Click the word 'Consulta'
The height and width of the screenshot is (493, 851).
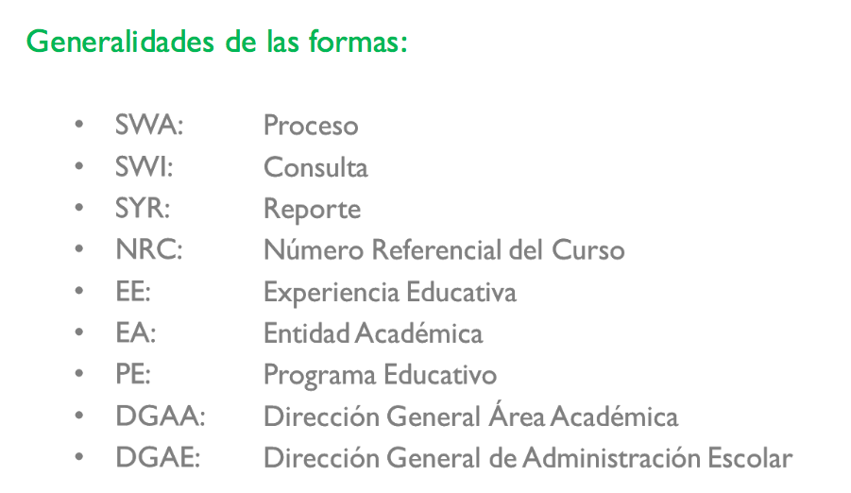[315, 168]
